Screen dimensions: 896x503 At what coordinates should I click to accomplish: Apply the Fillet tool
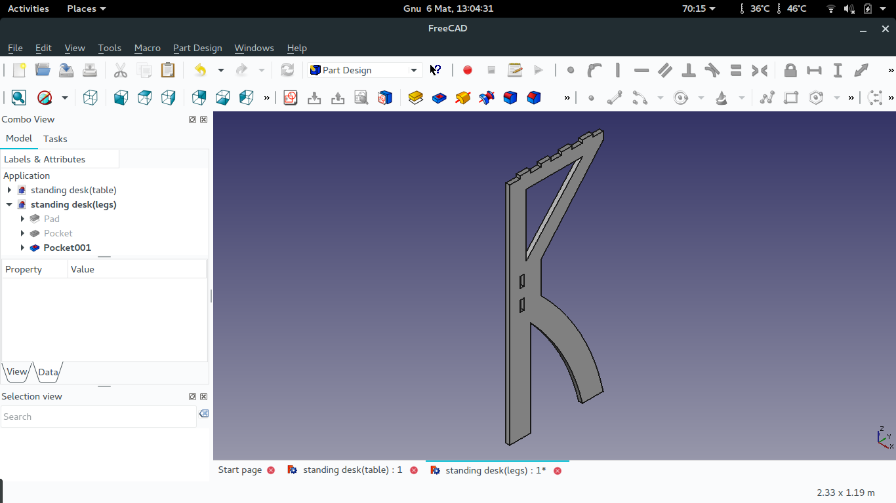click(510, 98)
